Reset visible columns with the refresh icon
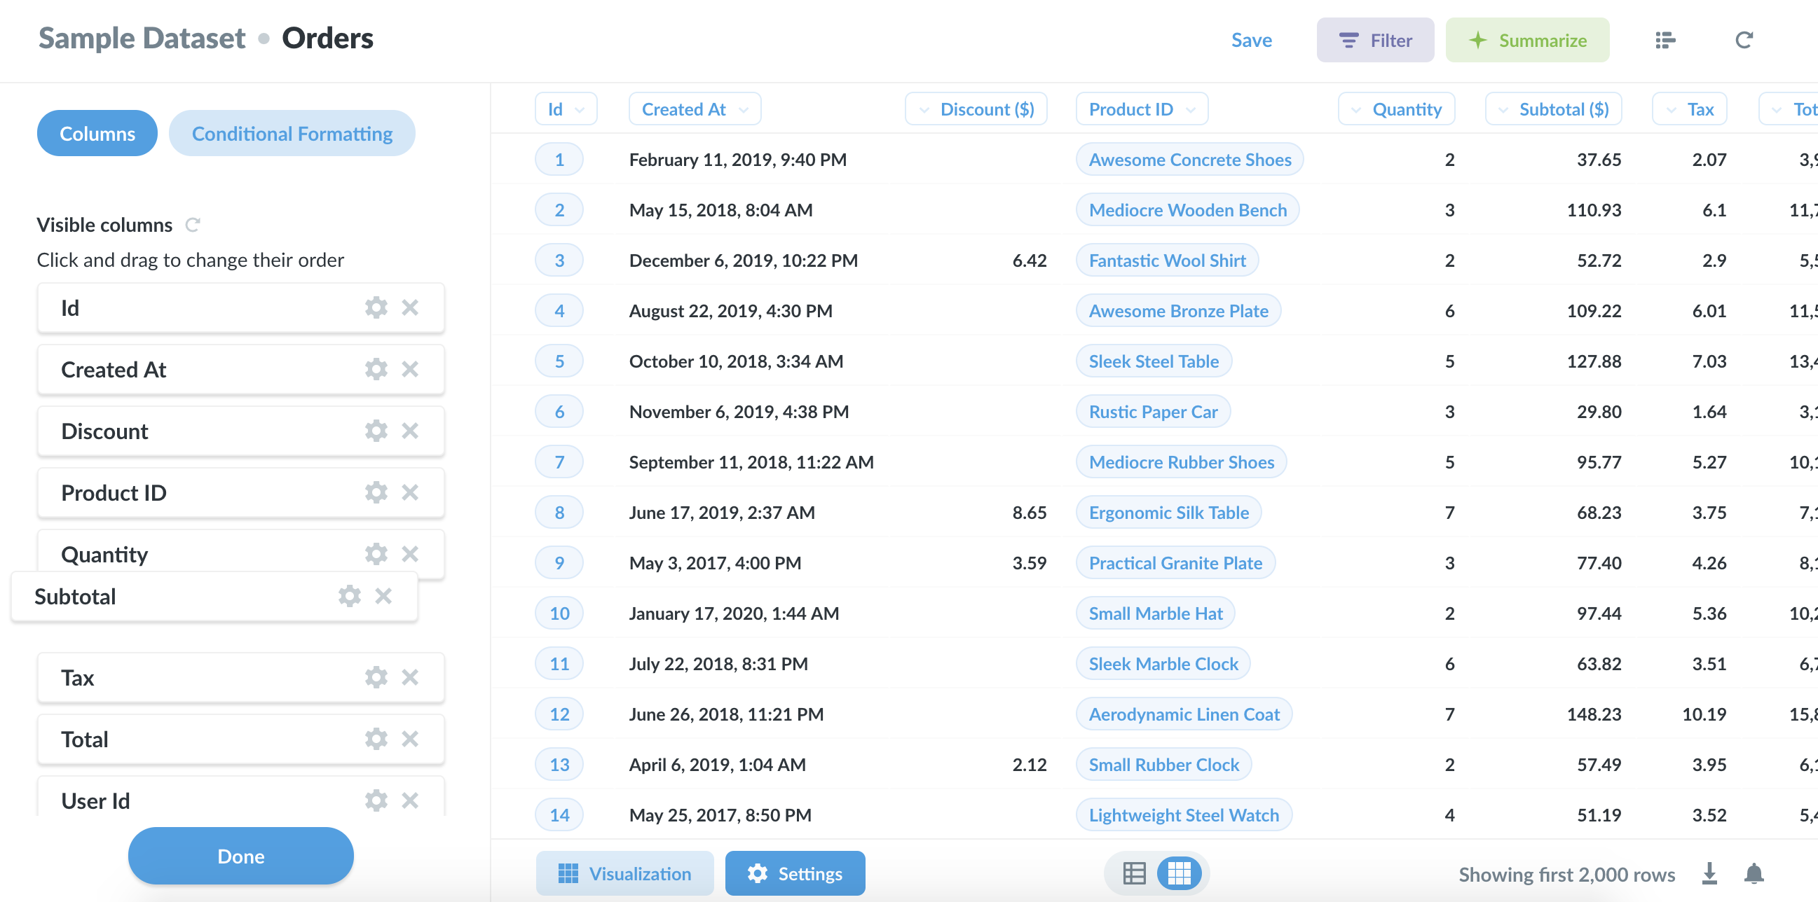Viewport: 1818px width, 902px height. (193, 225)
